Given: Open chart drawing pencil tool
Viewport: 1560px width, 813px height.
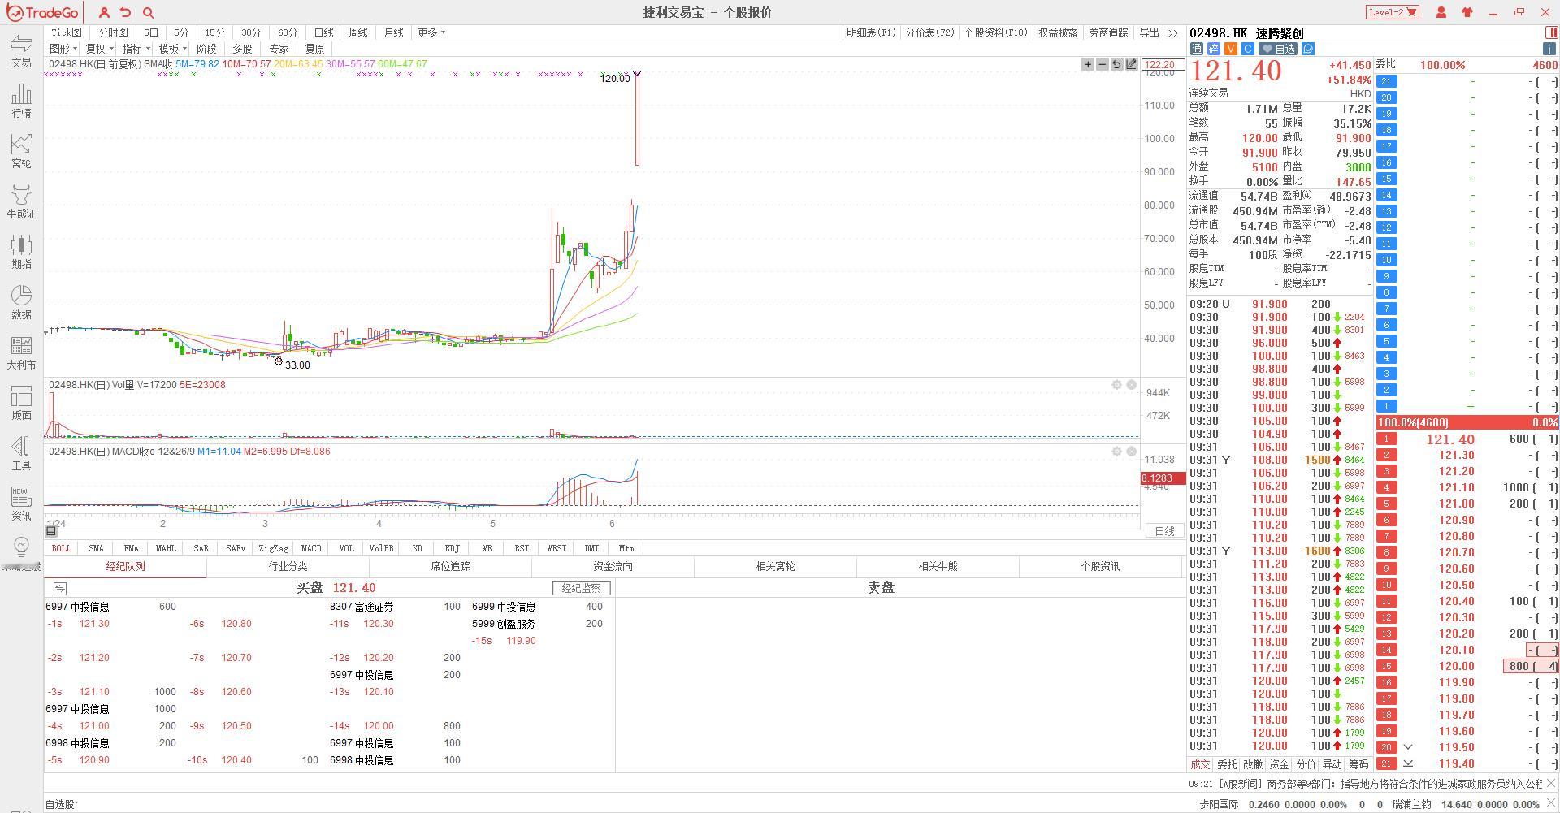Looking at the screenshot, I should 1131,64.
